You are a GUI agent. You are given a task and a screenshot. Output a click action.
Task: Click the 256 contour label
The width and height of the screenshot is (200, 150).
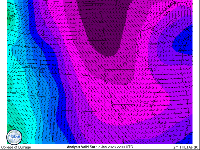click(x=101, y=22)
